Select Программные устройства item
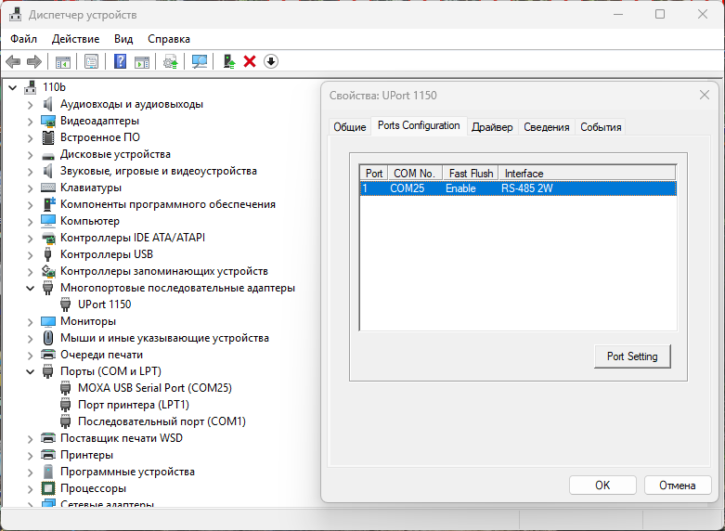Screen dimensions: 725x531 click(x=127, y=472)
